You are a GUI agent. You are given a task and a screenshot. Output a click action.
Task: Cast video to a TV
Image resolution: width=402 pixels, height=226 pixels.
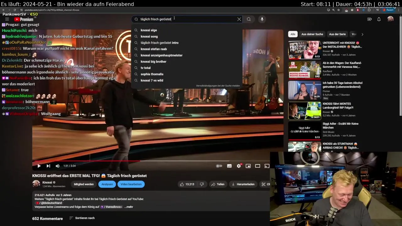point(267,166)
